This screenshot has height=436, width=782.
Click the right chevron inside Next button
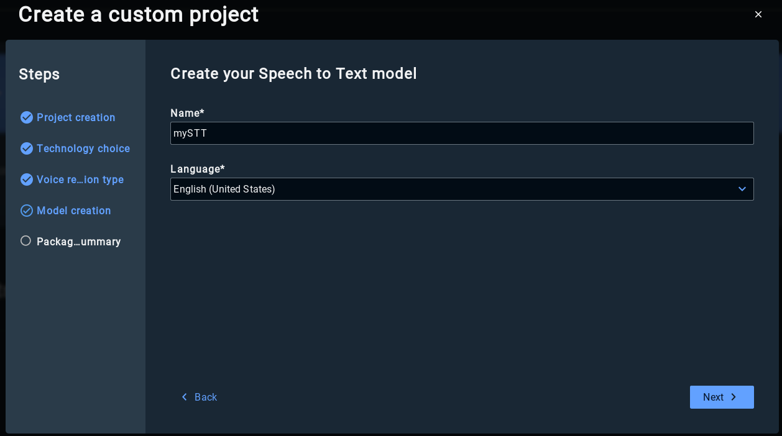point(734,397)
